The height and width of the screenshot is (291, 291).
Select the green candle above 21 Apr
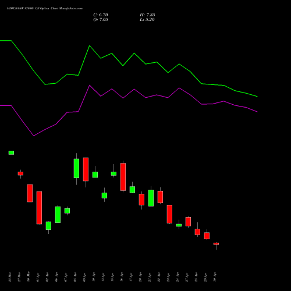[x=151, y=198]
